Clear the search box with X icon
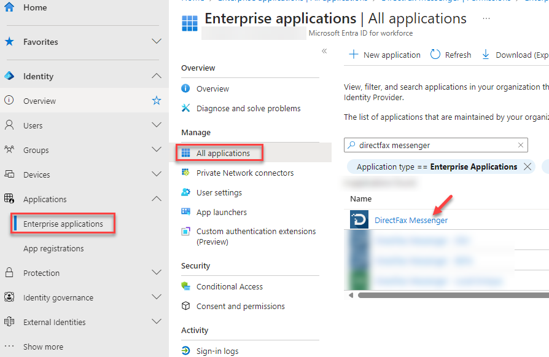This screenshot has height=357, width=549. pos(521,146)
